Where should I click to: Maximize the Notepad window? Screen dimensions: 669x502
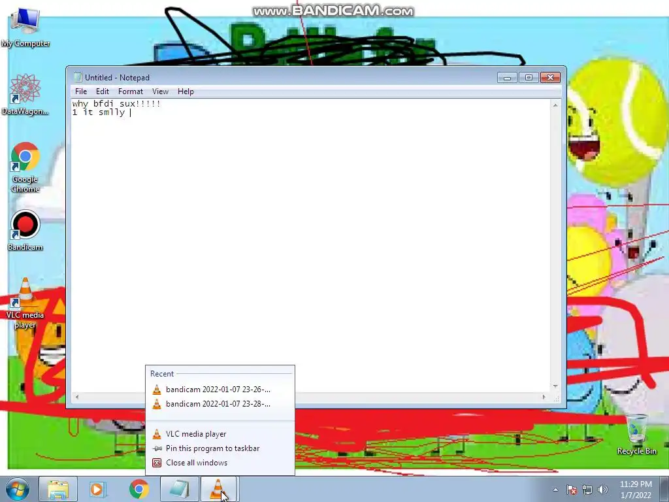tap(529, 78)
